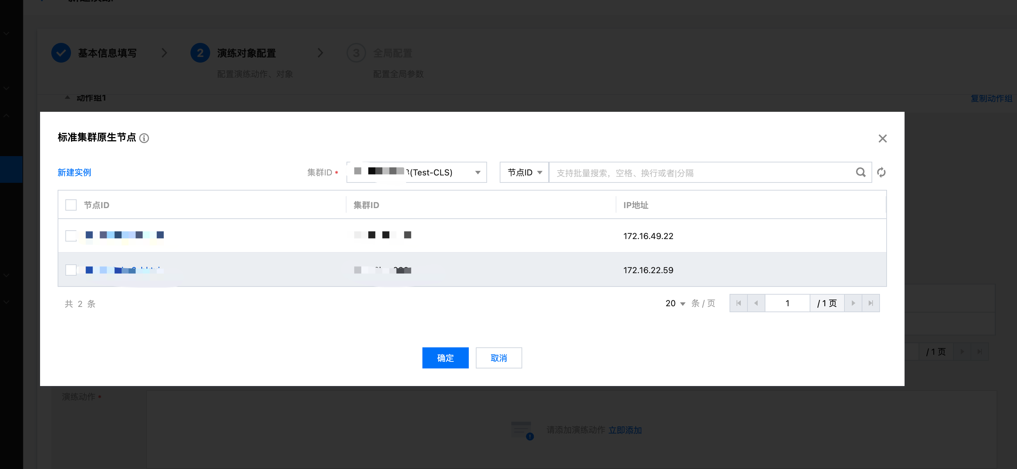The image size is (1017, 469).
Task: Check the node with IP 172.16.22.59
Action: (x=71, y=270)
